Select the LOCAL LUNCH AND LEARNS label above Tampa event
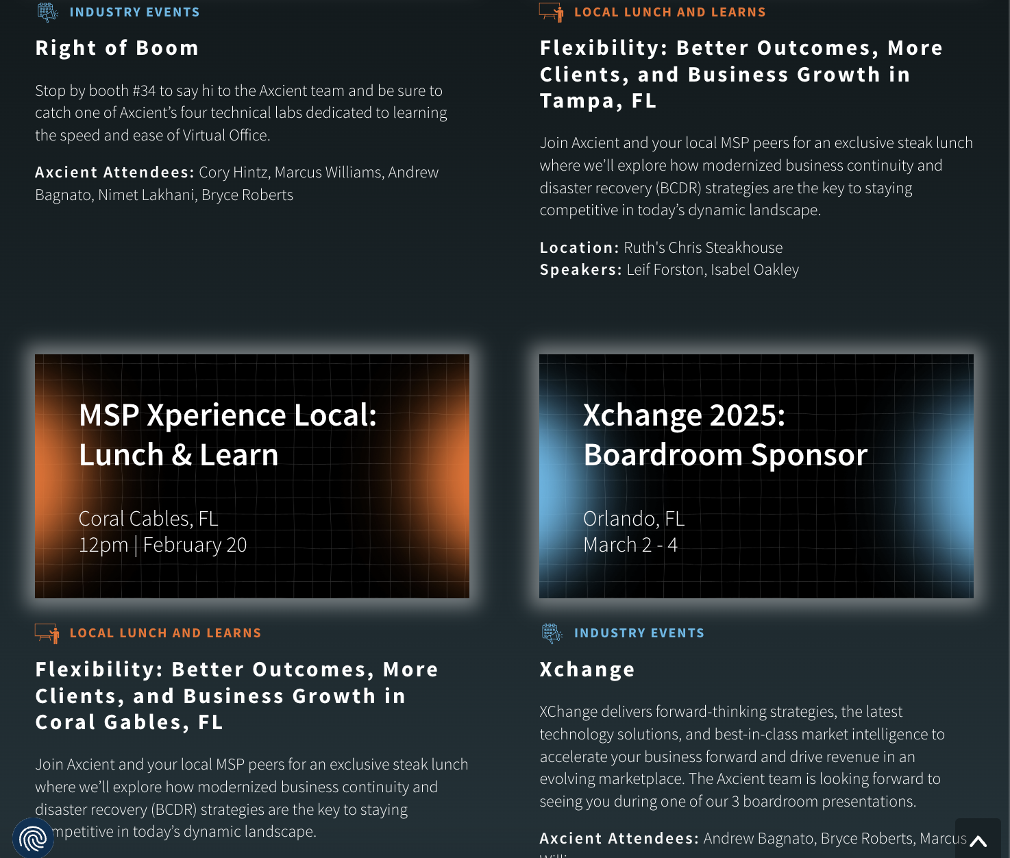The height and width of the screenshot is (858, 1010). coord(670,12)
